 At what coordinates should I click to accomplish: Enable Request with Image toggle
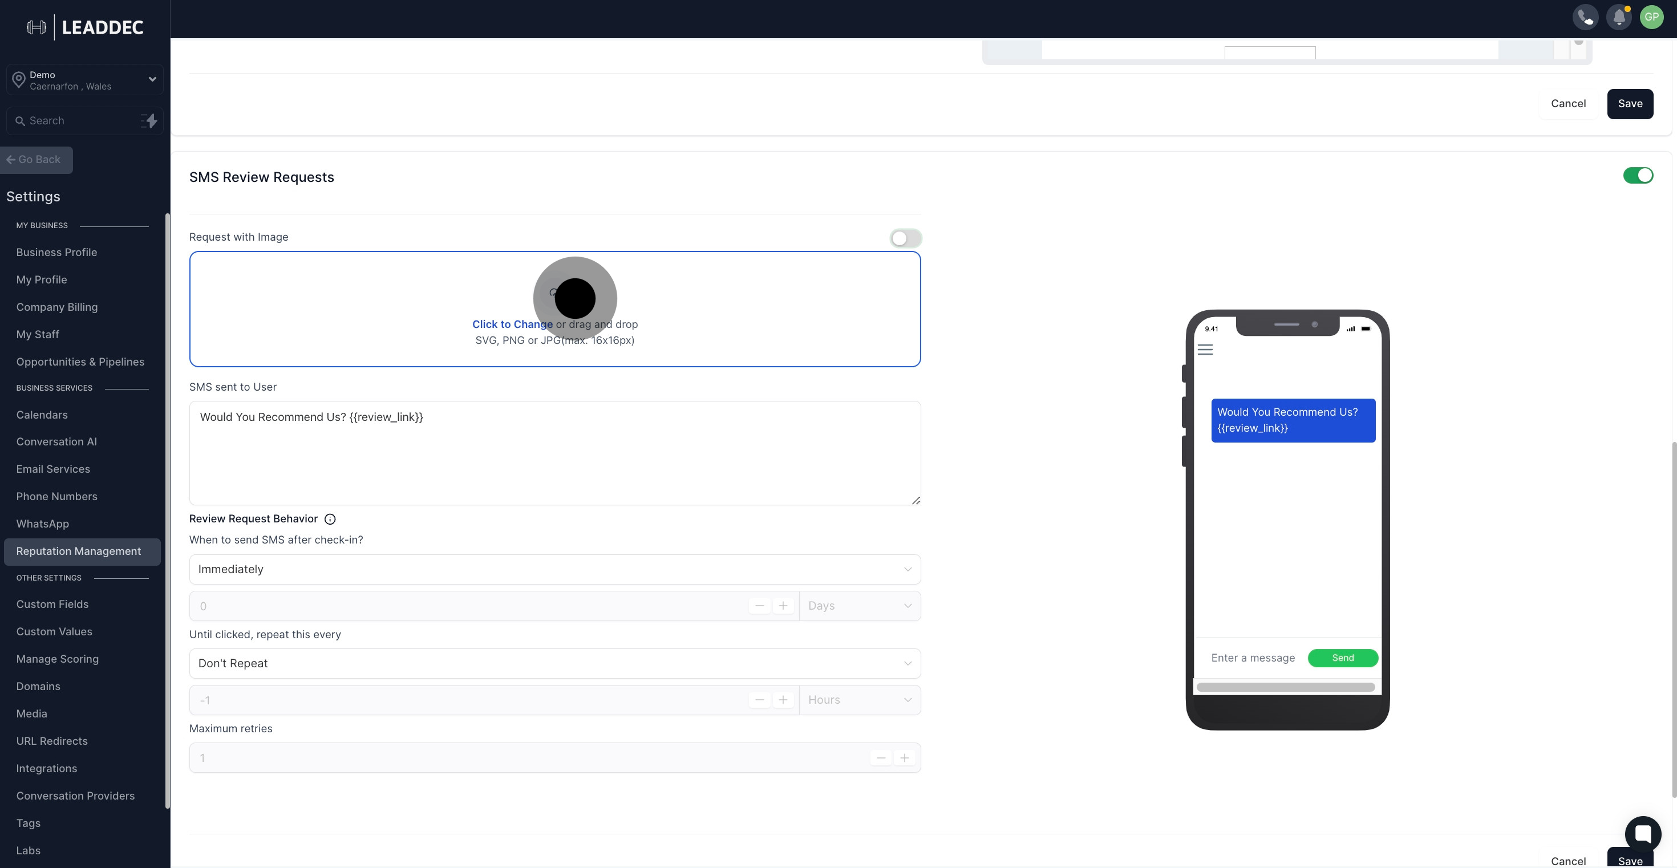(906, 238)
